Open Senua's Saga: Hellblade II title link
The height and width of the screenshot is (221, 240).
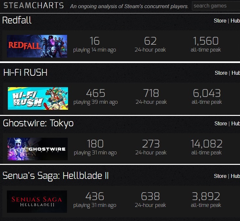click(56, 176)
